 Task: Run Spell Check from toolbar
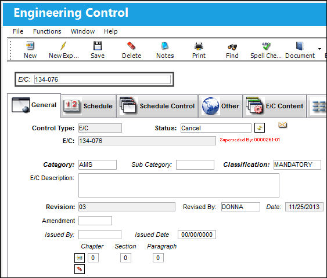(x=266, y=50)
